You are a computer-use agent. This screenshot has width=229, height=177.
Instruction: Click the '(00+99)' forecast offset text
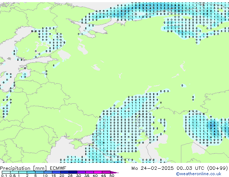[x=217, y=168]
